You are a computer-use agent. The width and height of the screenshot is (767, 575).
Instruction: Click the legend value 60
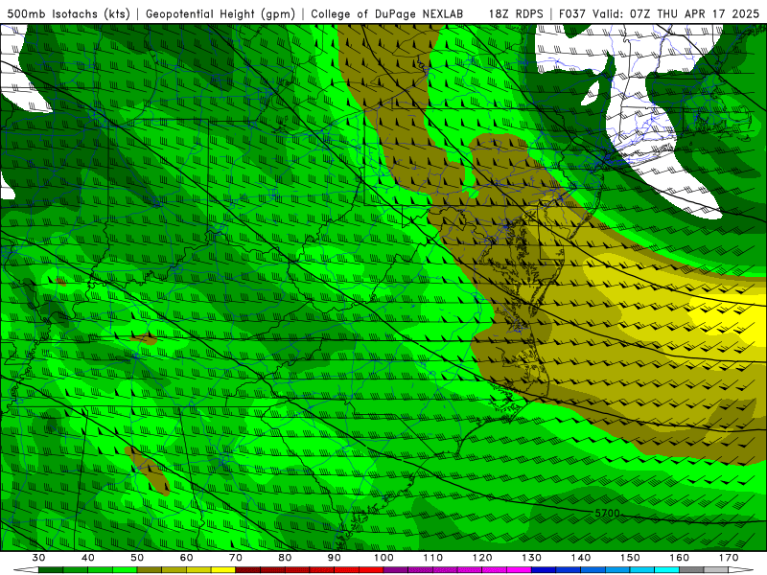tap(186, 558)
